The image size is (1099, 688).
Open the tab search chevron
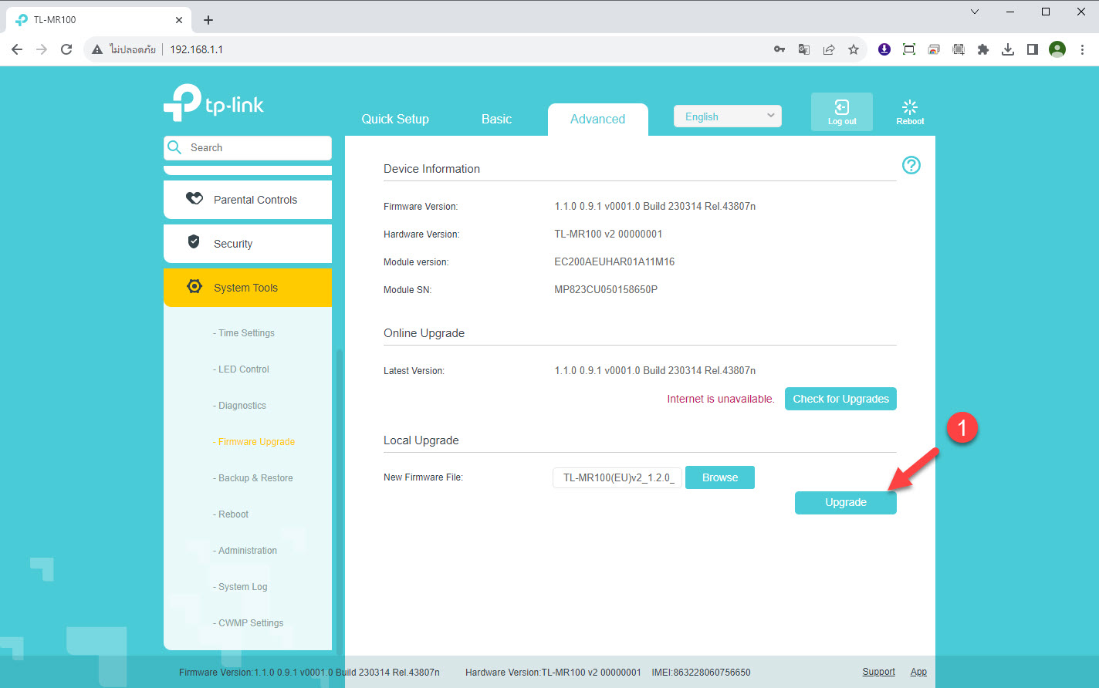(x=975, y=12)
